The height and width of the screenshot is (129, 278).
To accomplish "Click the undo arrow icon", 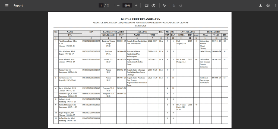I will pos(174,5).
